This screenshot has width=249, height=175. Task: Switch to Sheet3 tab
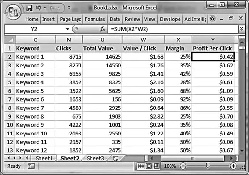pyautogui.click(x=95, y=158)
